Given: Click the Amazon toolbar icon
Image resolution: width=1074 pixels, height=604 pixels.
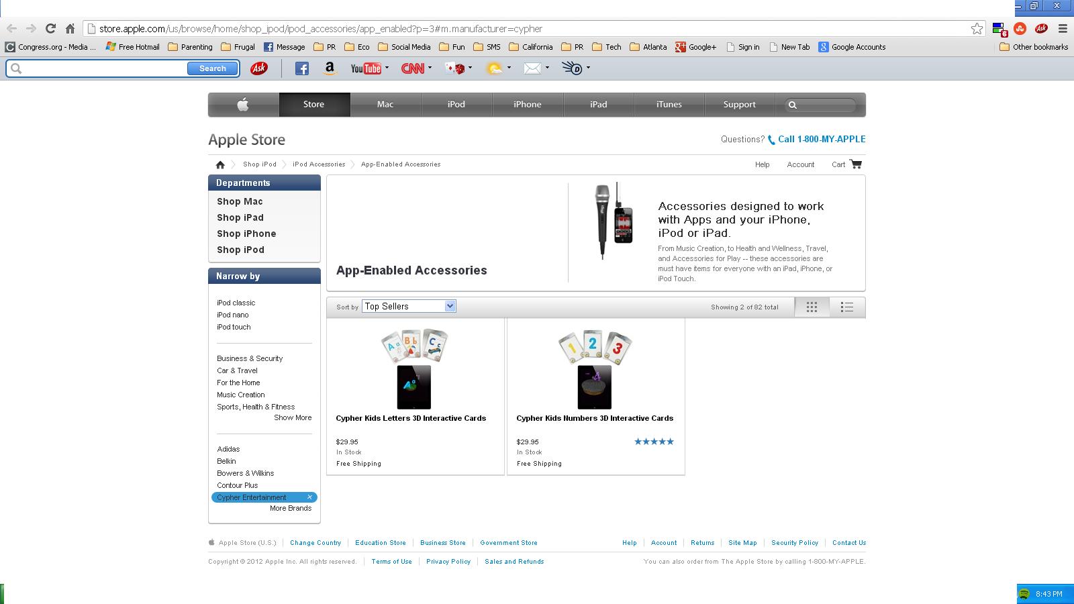Looking at the screenshot, I should coord(330,68).
